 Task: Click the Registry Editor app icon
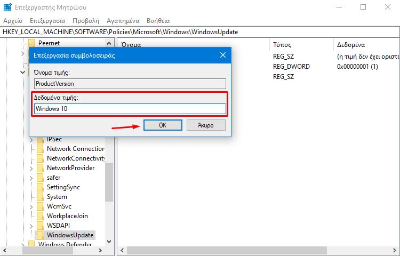click(7, 7)
